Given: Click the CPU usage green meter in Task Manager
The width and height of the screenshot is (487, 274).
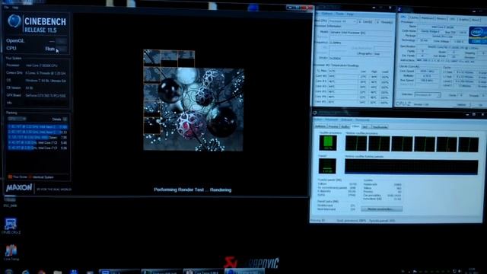Looking at the screenshot, I should tap(328, 143).
